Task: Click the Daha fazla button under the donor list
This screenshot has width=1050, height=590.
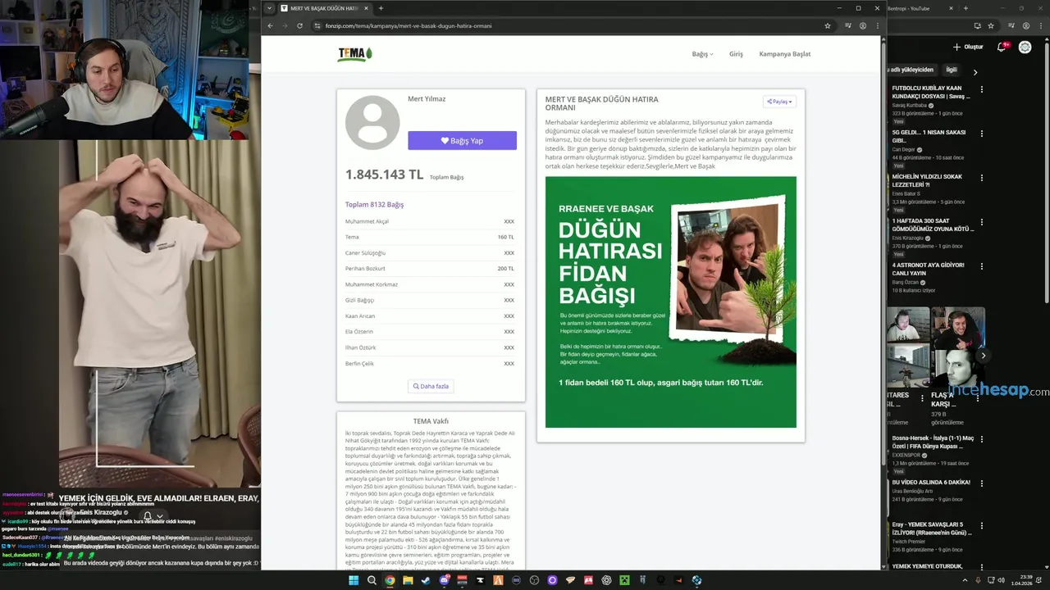Action: tap(431, 386)
